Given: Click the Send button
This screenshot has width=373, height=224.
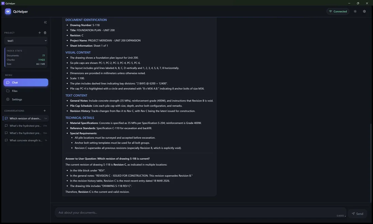Looking at the screenshot, I should (357, 214).
